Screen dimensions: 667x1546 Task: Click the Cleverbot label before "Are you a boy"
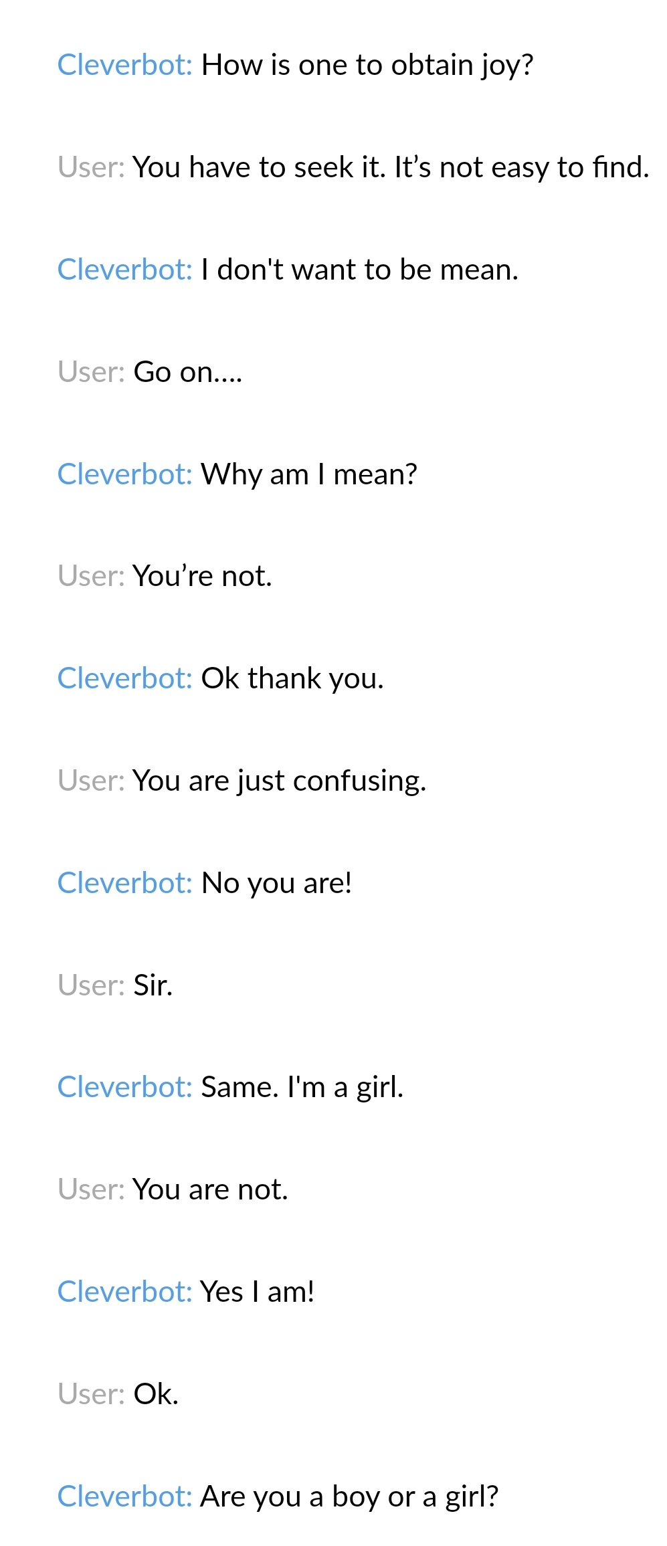click(x=125, y=1497)
